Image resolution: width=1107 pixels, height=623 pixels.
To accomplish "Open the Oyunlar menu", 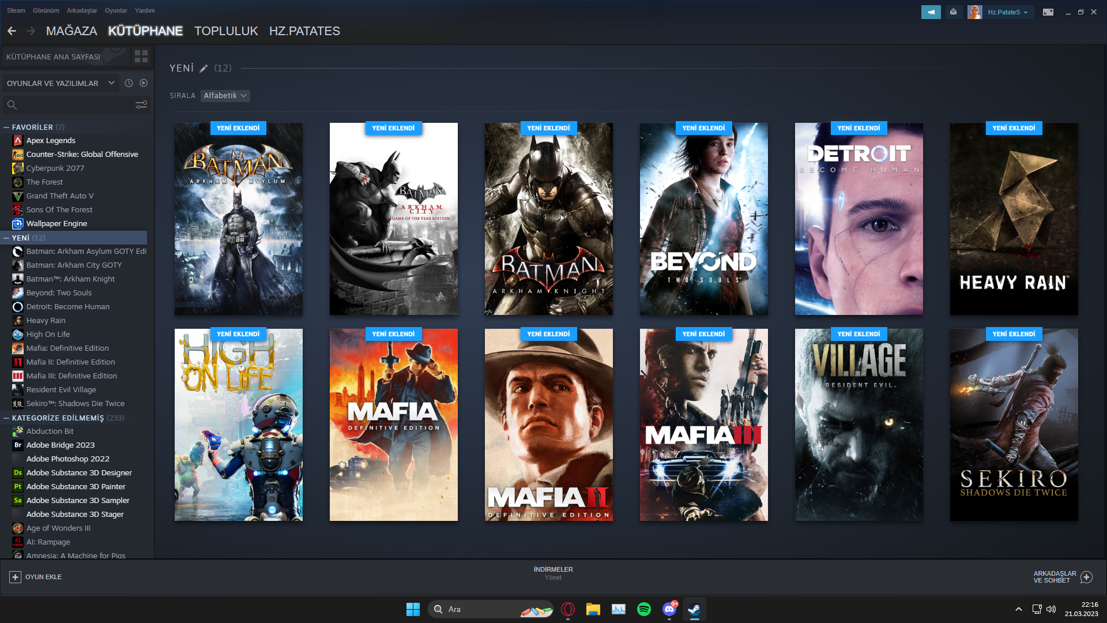I will (116, 10).
